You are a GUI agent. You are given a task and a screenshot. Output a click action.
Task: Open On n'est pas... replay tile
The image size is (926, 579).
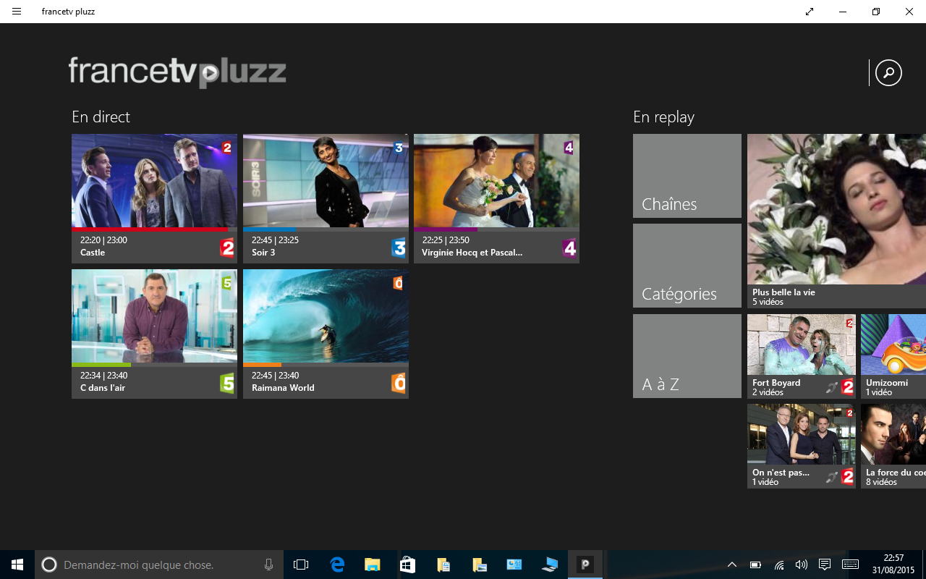tap(802, 446)
